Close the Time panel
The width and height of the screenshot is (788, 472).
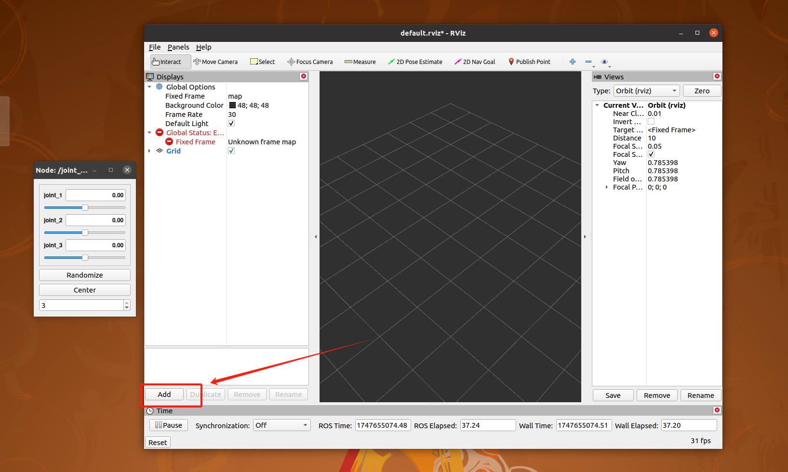click(x=717, y=410)
